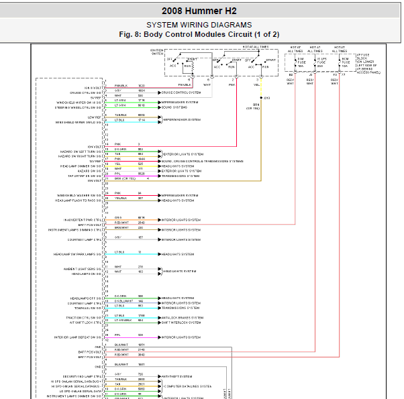The height and width of the screenshot is (399, 404).
Task: Click 'HEADLAMP DIMMER SW SIG' label
Action: click(81, 166)
